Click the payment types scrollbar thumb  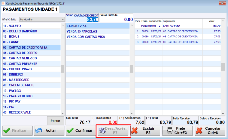pos(62,69)
